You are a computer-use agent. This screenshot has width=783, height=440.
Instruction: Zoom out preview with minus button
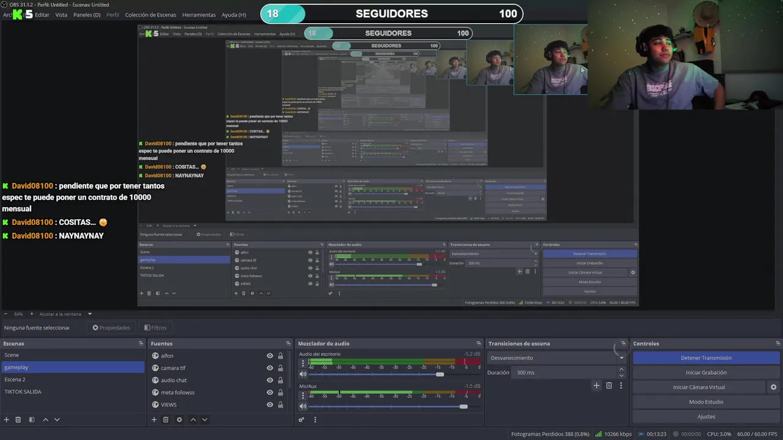click(6, 314)
